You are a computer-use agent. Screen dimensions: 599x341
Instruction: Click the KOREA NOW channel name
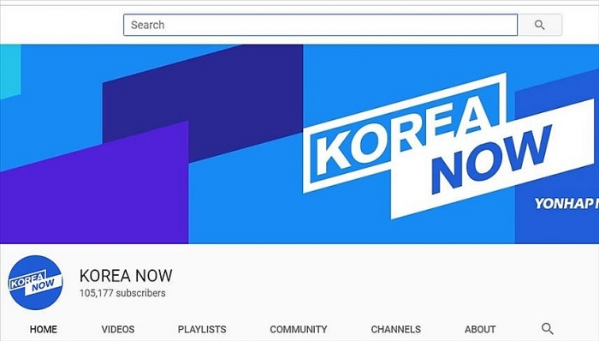126,276
